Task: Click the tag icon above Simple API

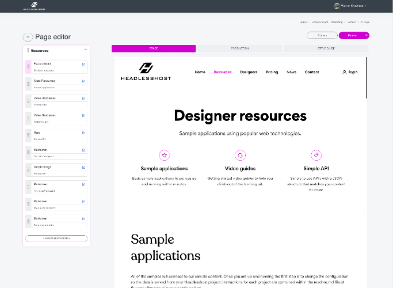Action: [x=316, y=155]
